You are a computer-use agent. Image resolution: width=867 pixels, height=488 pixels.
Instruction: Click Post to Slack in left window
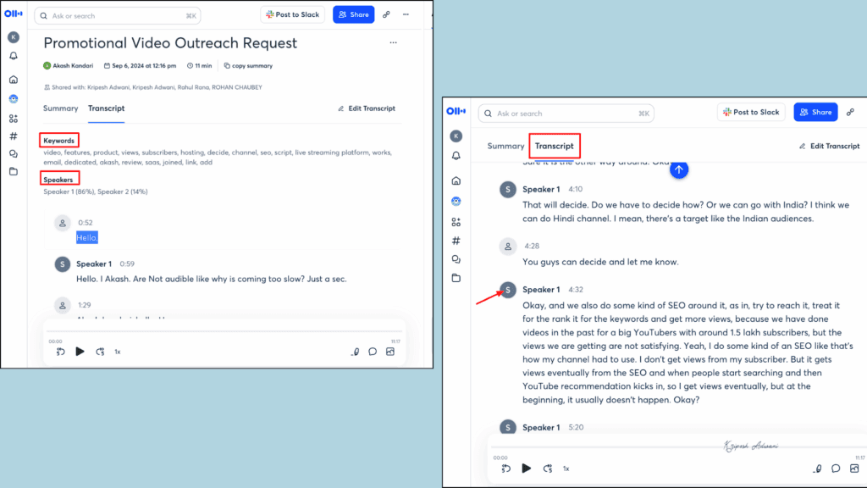(292, 15)
